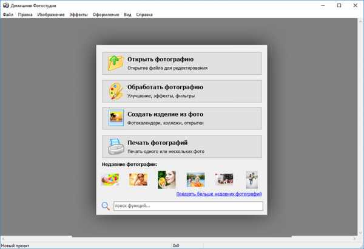364x249 pixels.
Task: Focus the поиск функций search field
Action: tap(188, 206)
